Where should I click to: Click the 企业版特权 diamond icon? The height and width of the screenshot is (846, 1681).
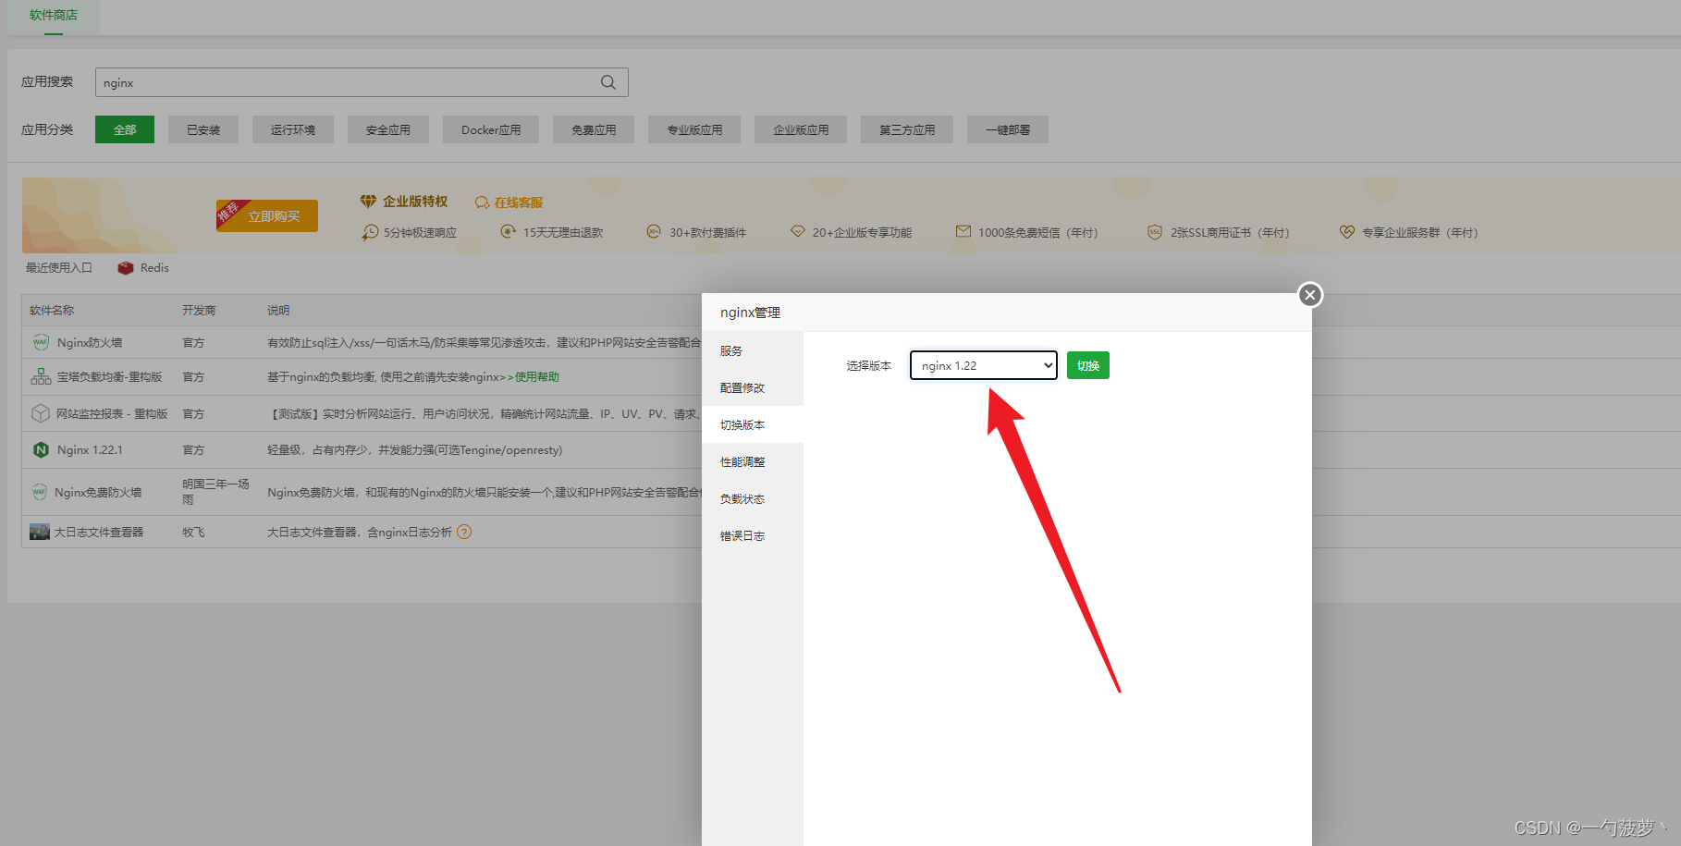coord(368,202)
